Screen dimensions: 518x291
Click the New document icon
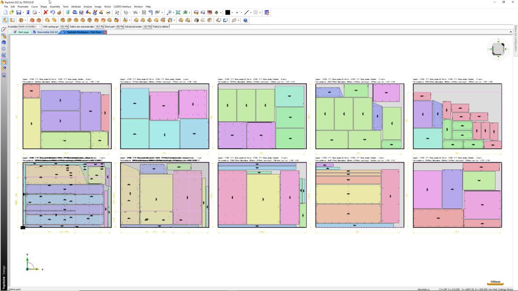(x=5, y=13)
